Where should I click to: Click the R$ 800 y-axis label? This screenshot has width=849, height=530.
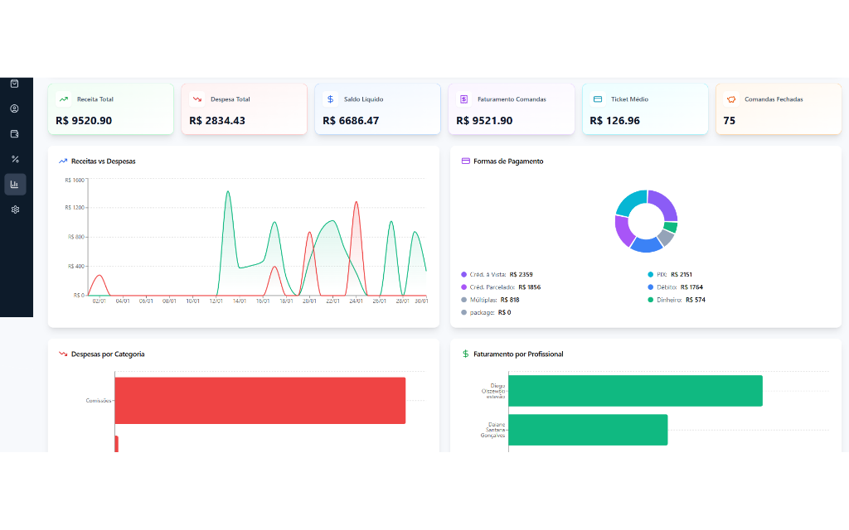(x=75, y=237)
